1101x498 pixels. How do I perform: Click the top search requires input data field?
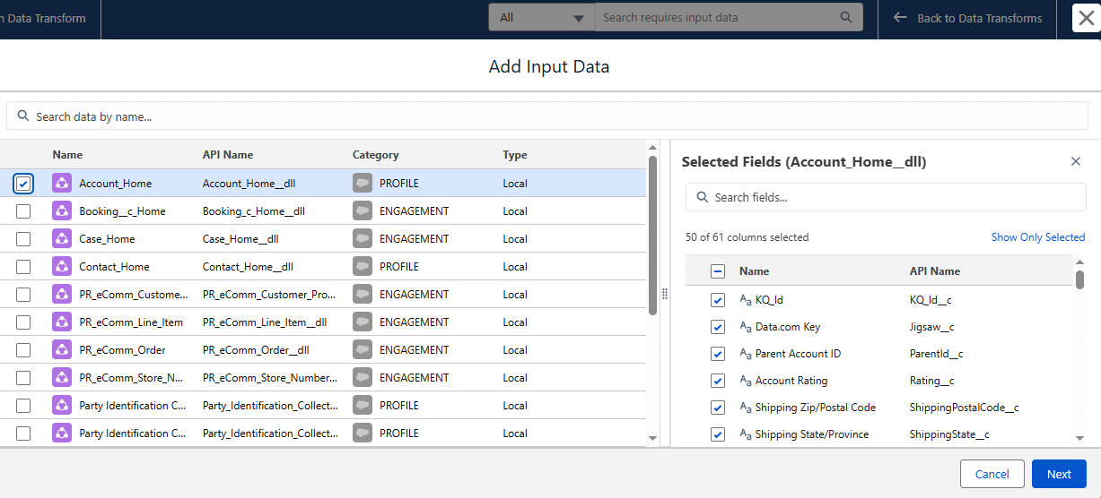[x=729, y=17]
